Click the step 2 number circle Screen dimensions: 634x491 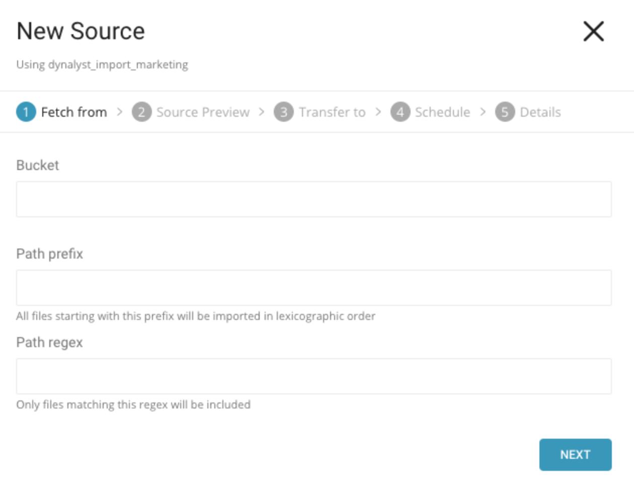141,112
